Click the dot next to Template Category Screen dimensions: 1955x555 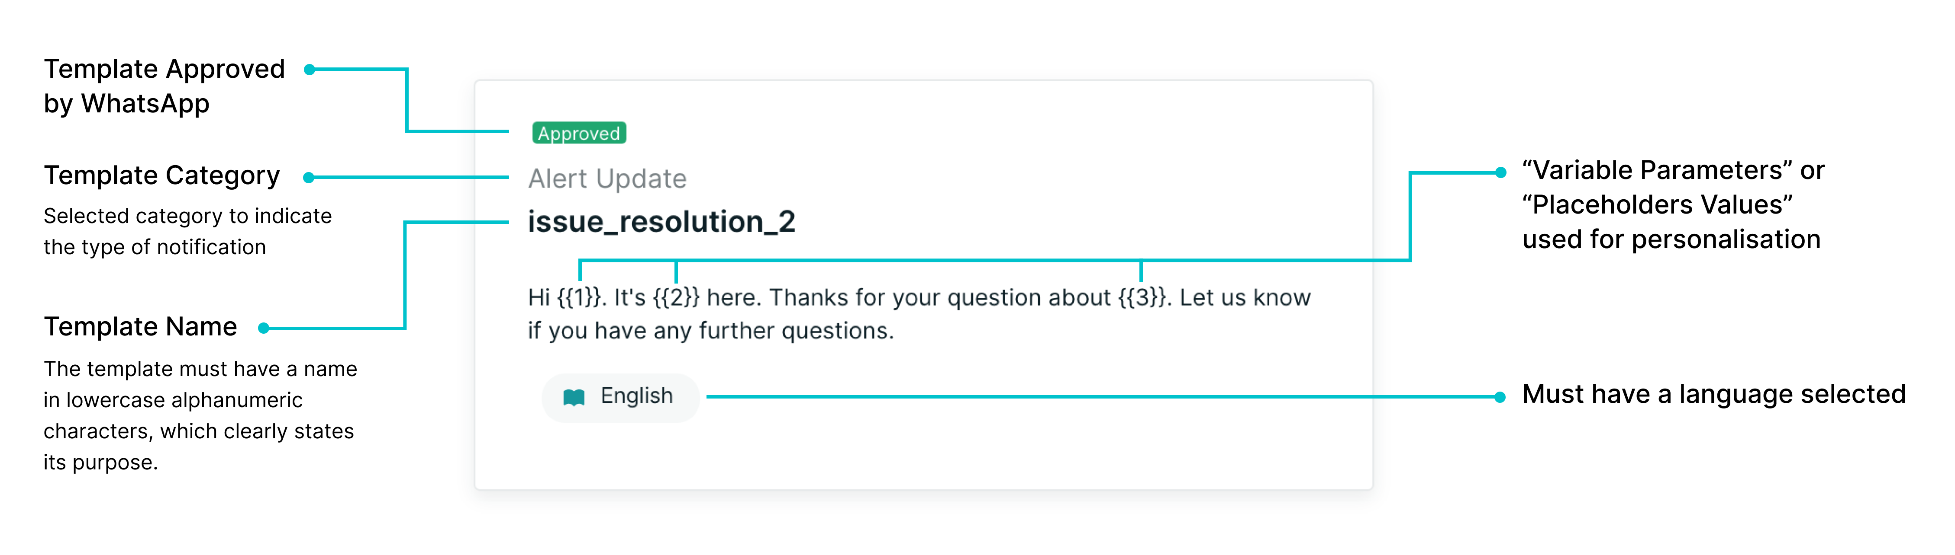[309, 177]
